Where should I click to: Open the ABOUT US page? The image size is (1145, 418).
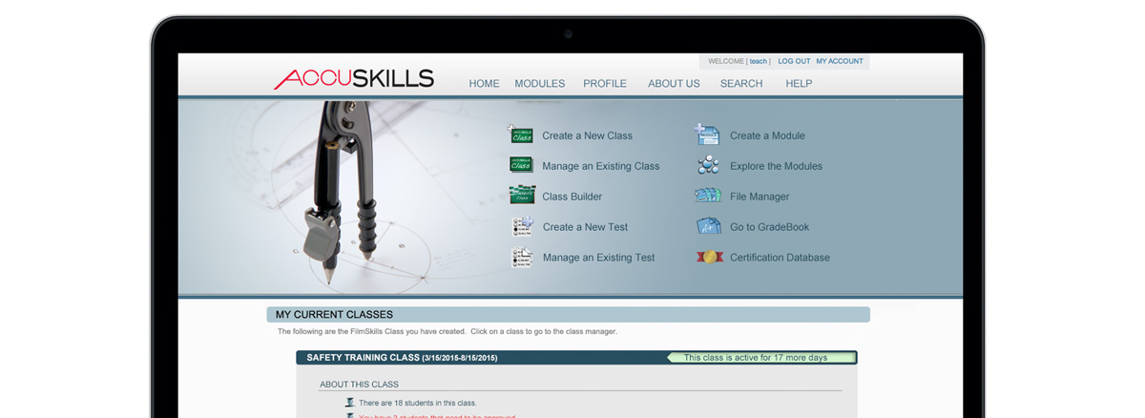674,84
